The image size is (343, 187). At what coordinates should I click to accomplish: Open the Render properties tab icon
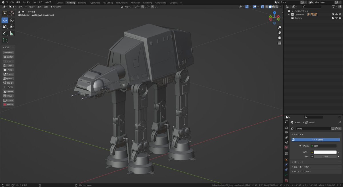coord(286,128)
